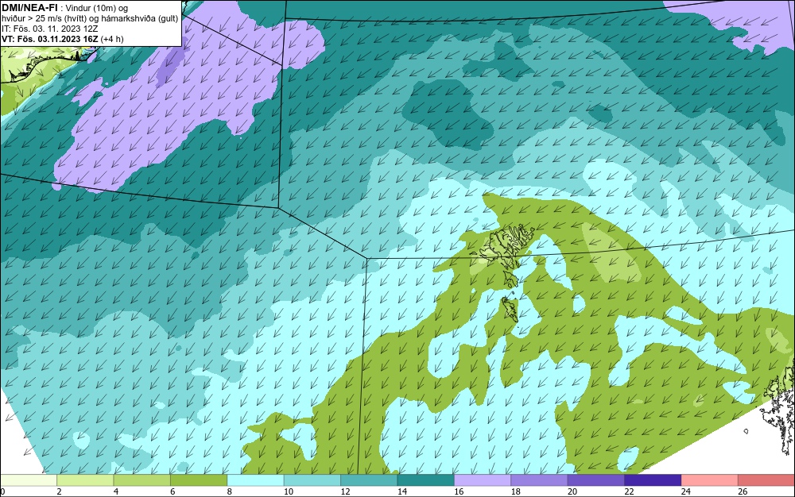Click the legend scale label 2
The height and width of the screenshot is (497, 795).
(60, 491)
